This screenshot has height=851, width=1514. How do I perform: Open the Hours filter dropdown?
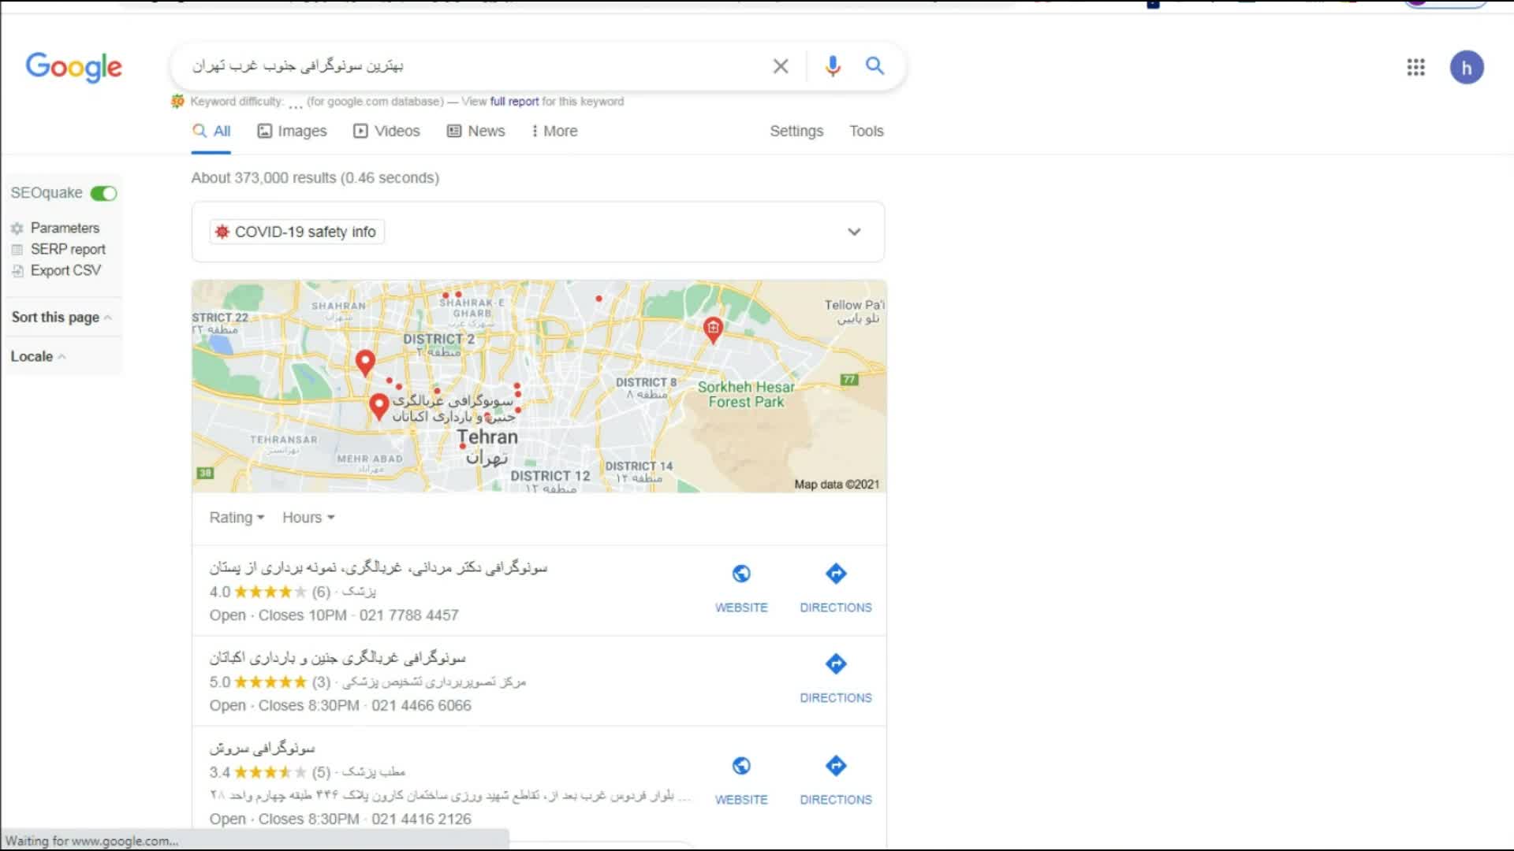point(308,518)
